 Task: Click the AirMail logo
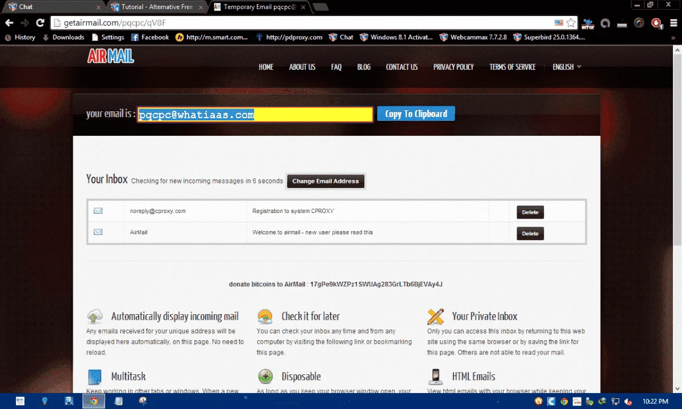[111, 56]
